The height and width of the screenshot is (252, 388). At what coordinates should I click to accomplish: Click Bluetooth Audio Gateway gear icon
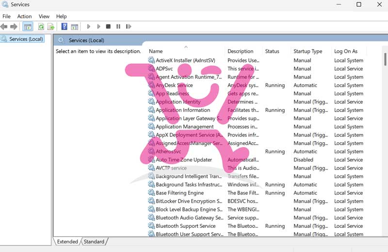pos(151,218)
